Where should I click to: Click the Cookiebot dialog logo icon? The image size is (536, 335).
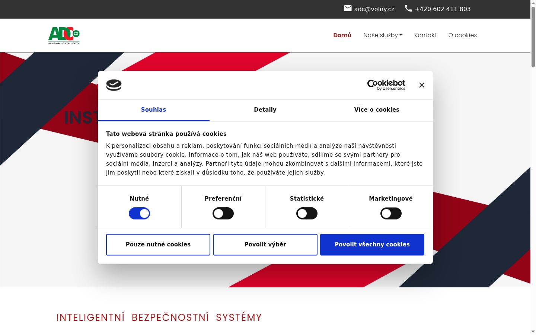[x=114, y=85]
